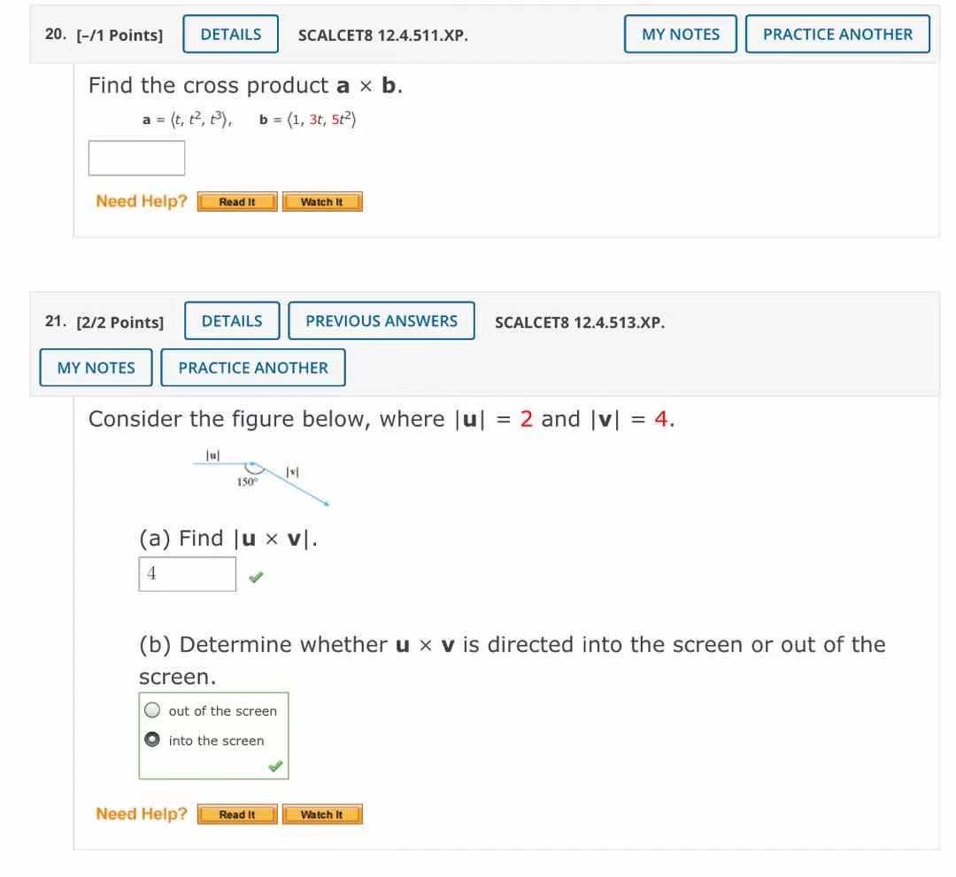
Task: Click the green checkmark beside answer 4
Action: click(256, 576)
